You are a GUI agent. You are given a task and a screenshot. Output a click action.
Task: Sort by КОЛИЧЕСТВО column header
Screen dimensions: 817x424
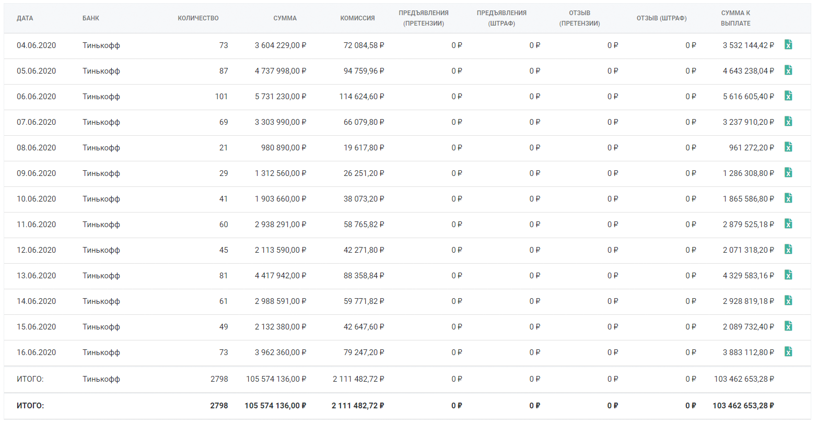(198, 18)
